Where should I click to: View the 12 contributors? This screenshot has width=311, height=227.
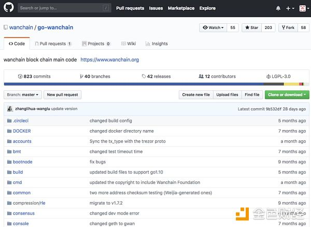point(217,76)
